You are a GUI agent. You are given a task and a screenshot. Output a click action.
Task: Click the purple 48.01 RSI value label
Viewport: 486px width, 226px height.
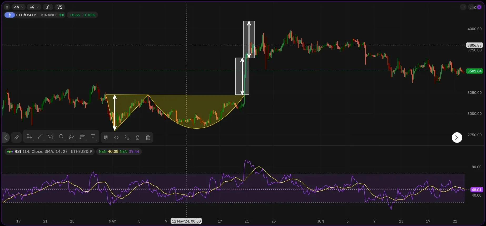476,190
